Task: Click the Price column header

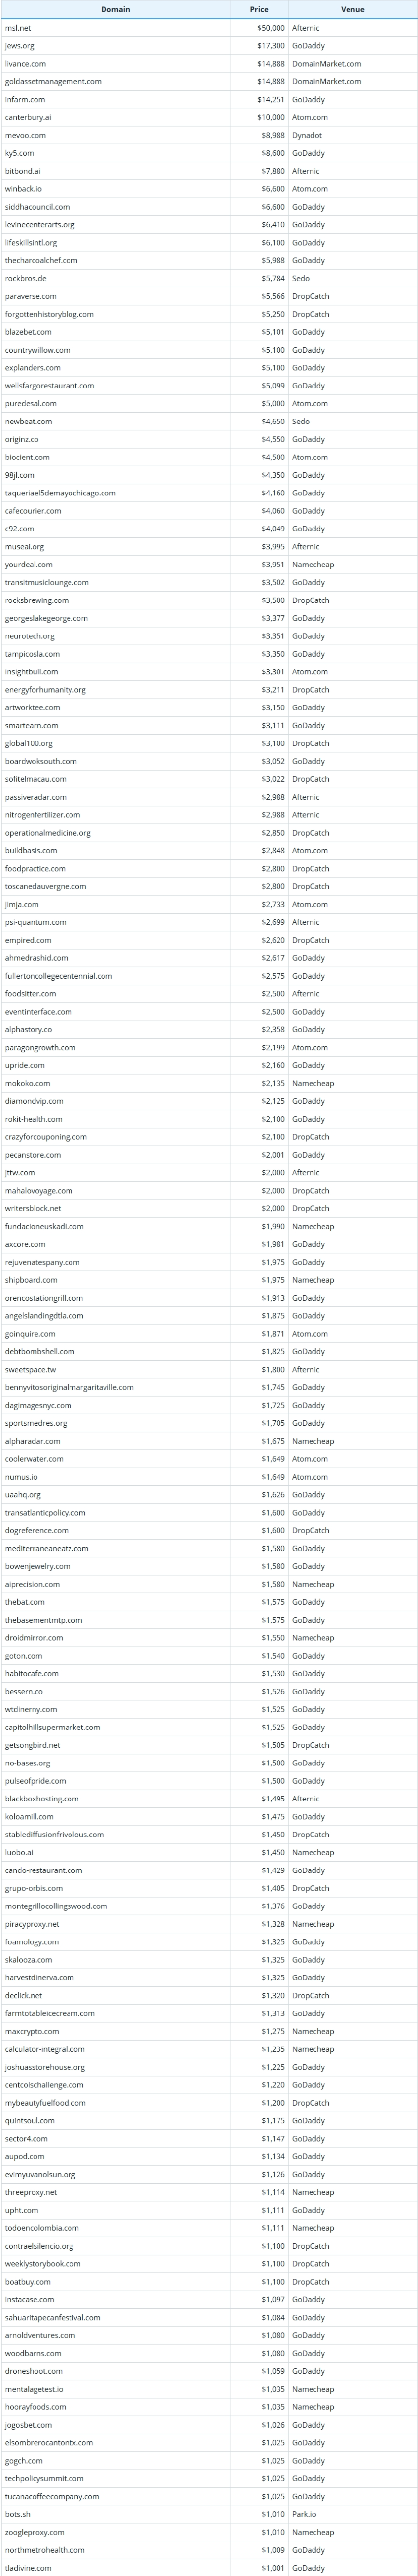Action: pos(259,9)
